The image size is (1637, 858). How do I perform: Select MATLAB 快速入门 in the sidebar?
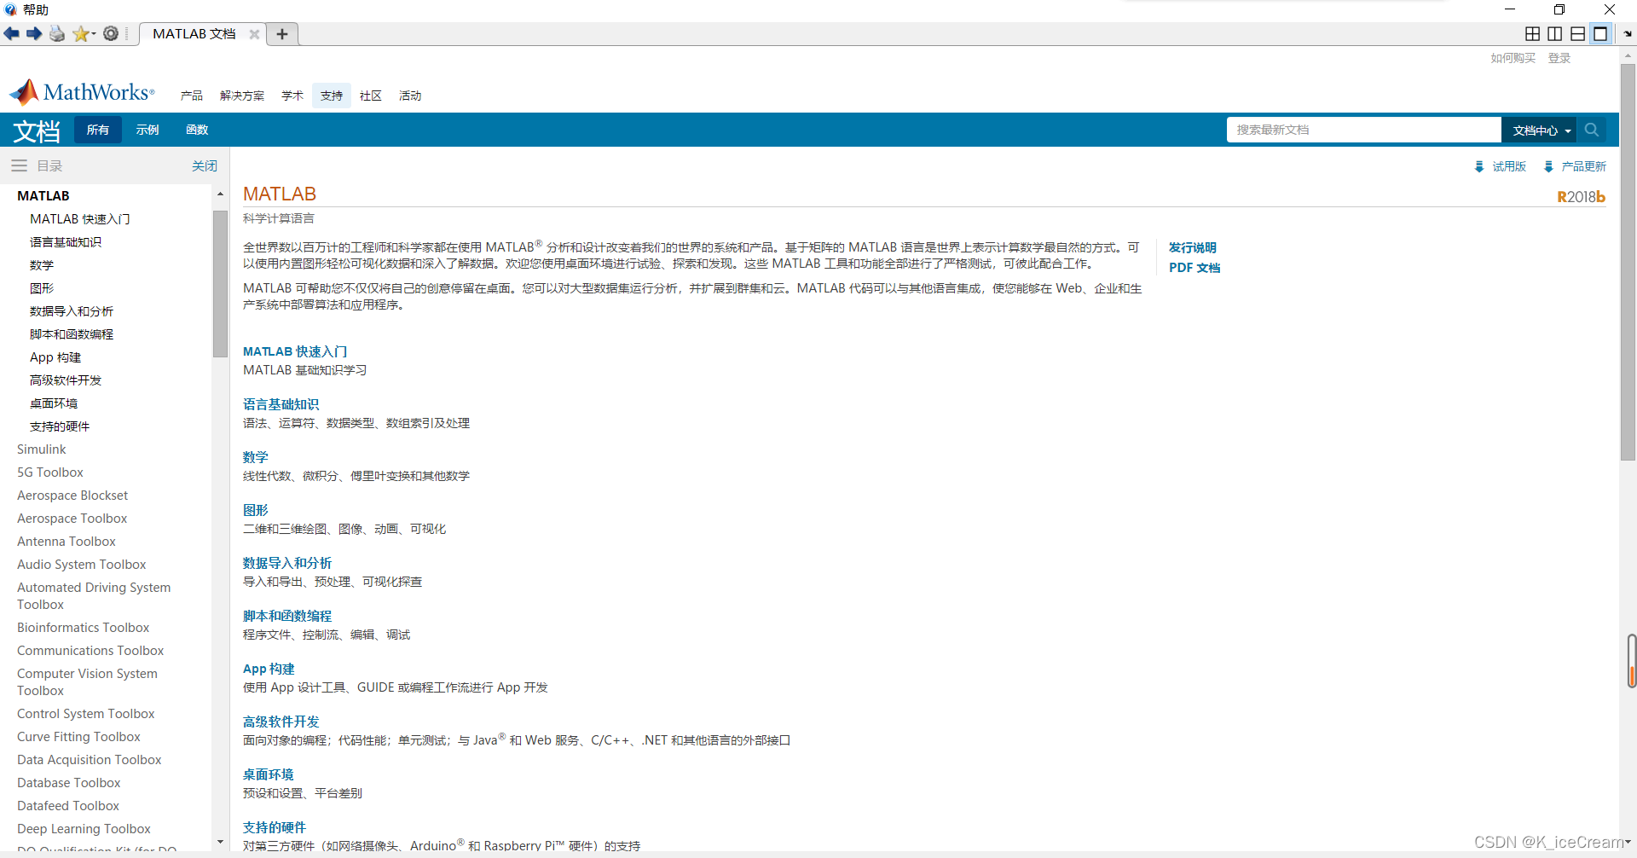tap(80, 219)
